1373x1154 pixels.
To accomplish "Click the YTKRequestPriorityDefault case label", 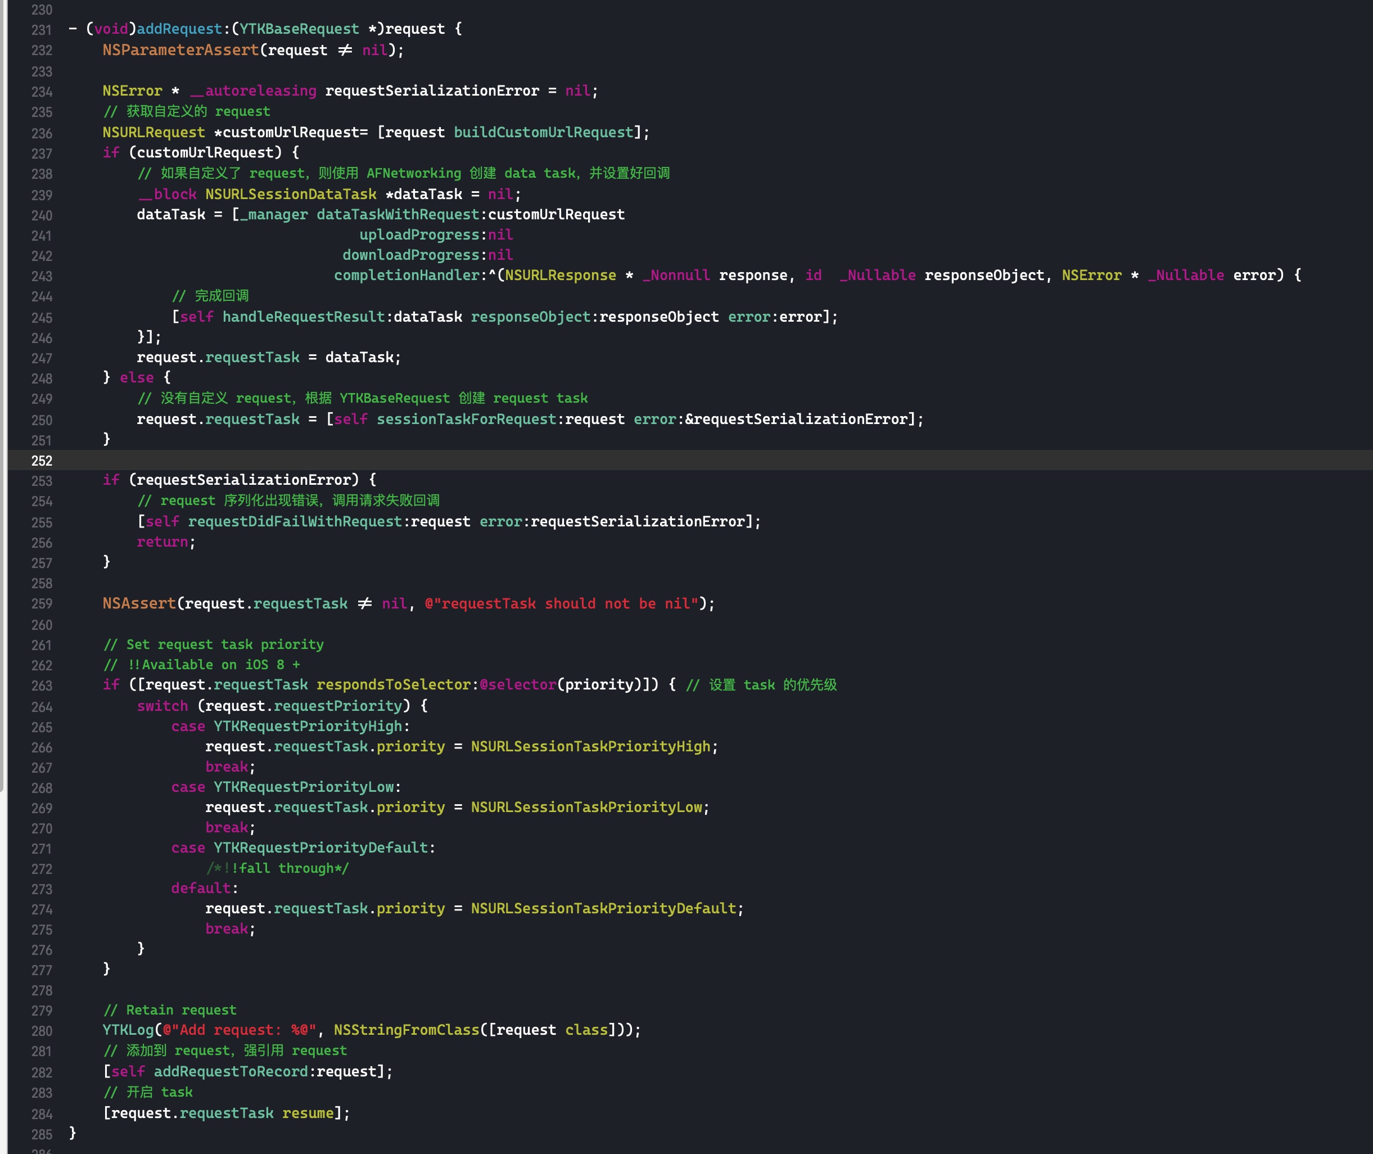I will (x=320, y=848).
